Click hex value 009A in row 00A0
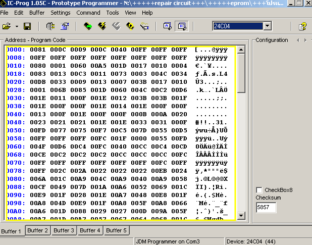This screenshot has width=312, height=245. [x=159, y=211]
